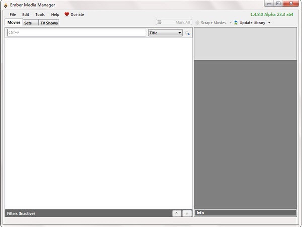Maximize the Ember Media Manager window

click(x=278, y=4)
